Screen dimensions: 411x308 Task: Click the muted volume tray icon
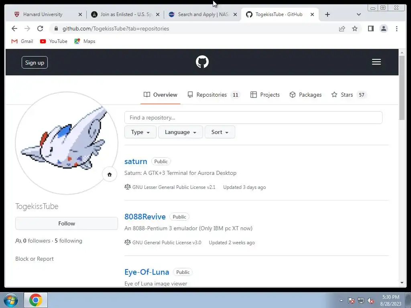coord(370,300)
